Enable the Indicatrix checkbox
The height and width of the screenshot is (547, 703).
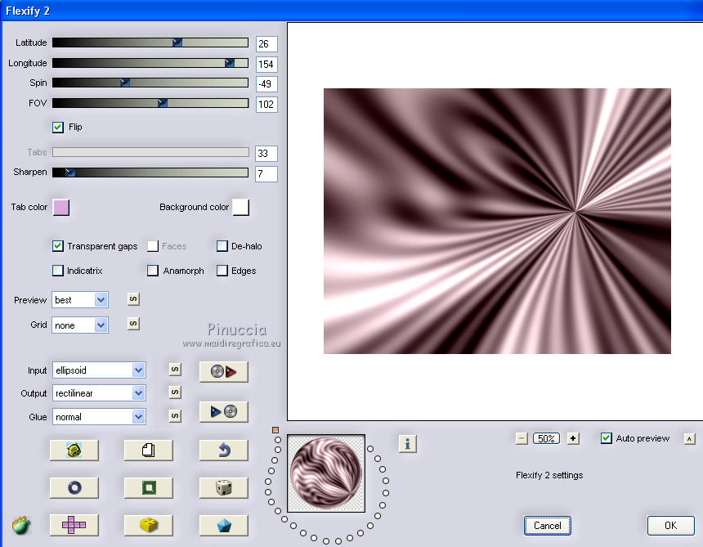pos(58,271)
